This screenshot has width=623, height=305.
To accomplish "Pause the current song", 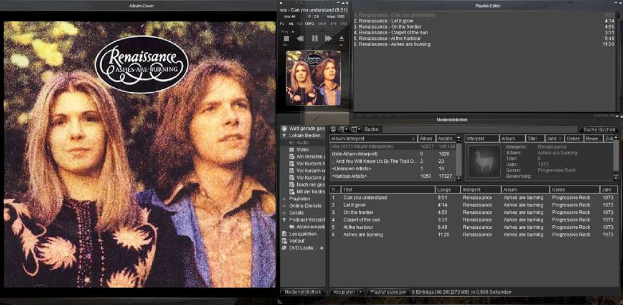I will click(315, 39).
